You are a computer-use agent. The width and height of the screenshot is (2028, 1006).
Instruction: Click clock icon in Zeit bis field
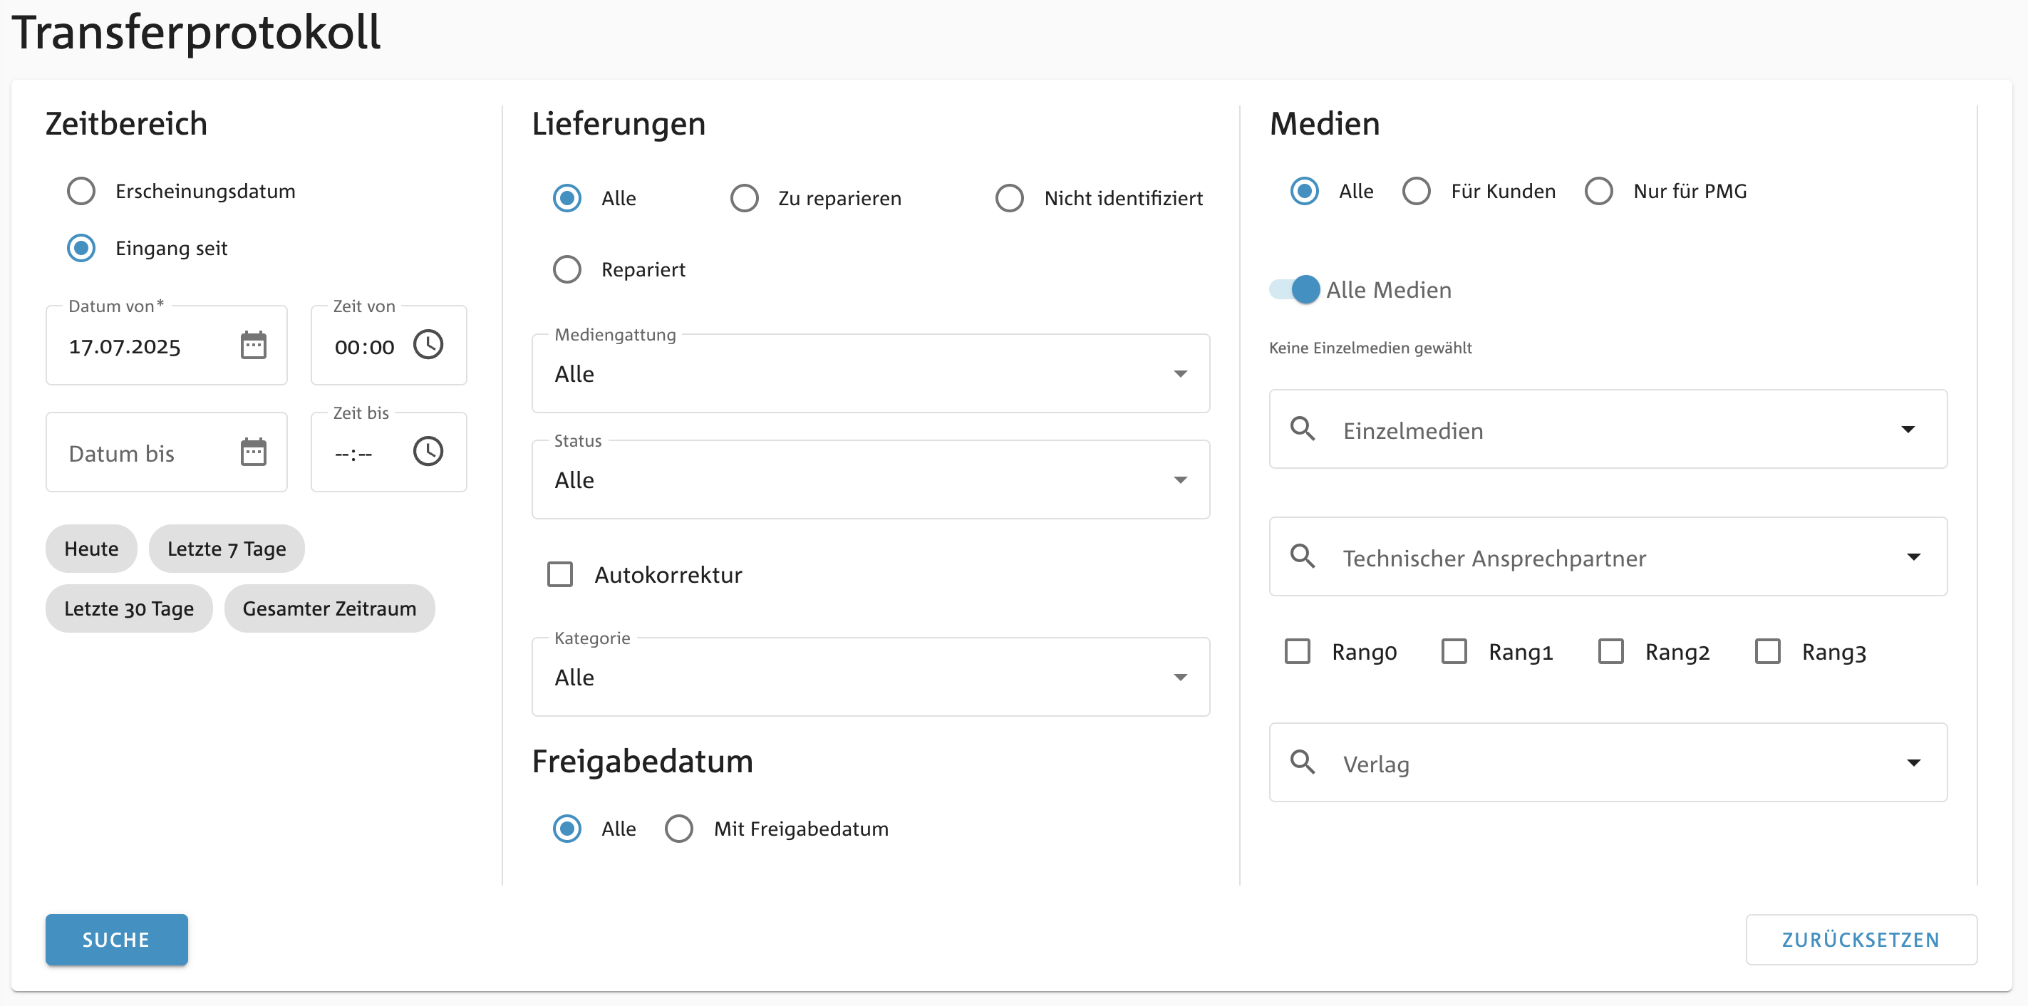428,452
